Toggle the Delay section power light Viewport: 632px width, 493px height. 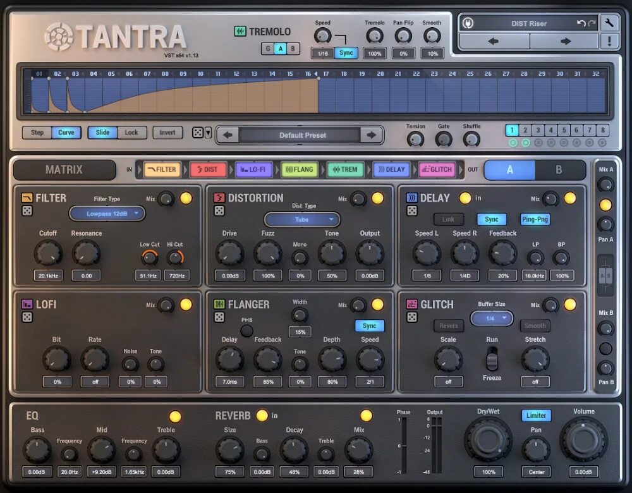570,198
